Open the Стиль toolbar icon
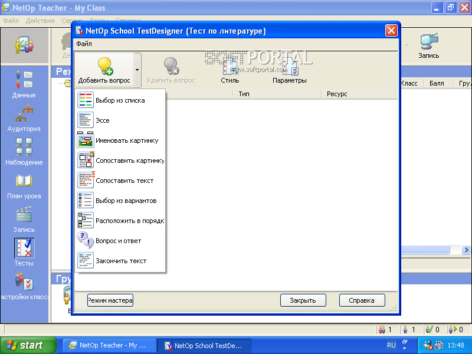 coord(230,66)
